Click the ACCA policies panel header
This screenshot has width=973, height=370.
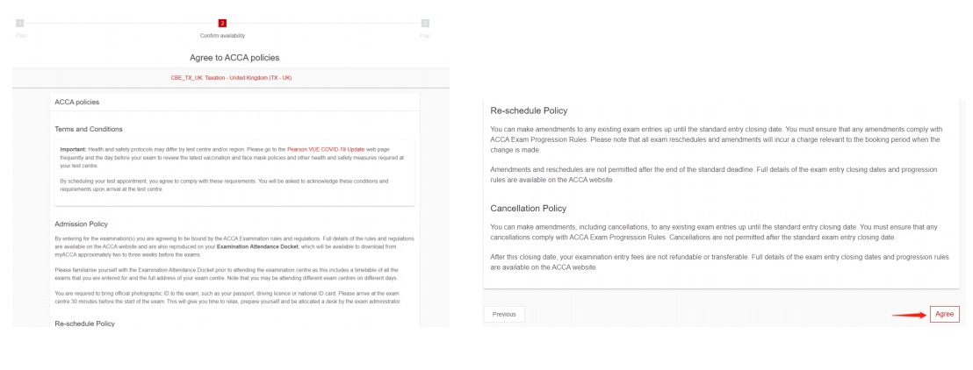(77, 103)
